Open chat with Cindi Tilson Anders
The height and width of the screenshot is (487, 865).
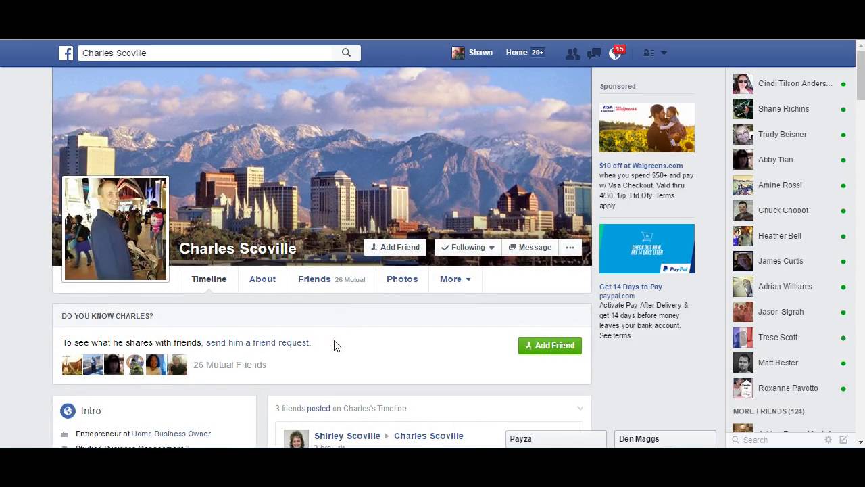(790, 84)
